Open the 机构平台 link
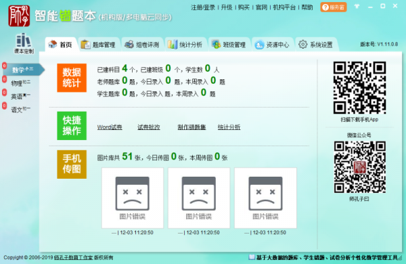This screenshot has height=264, width=406. coord(284,7)
